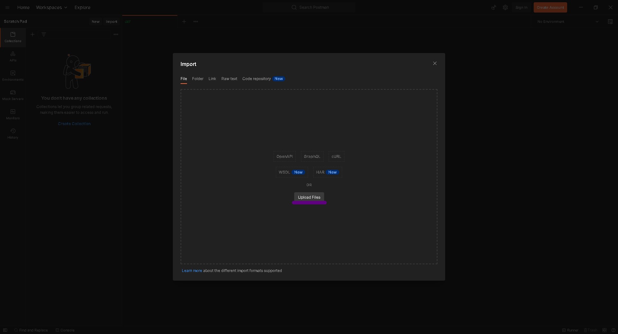The height and width of the screenshot is (334, 618).
Task: Switch to the Link tab
Action: [212, 79]
